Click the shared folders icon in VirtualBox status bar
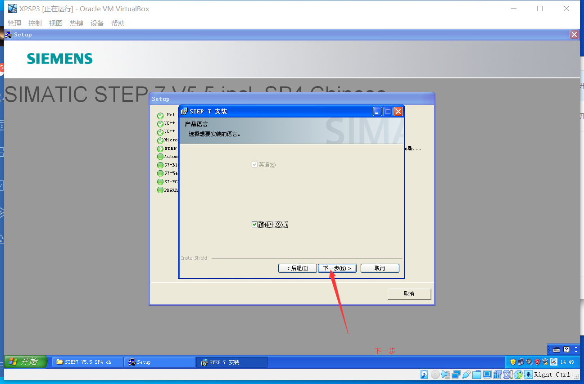584x384 pixels. (x=477, y=374)
